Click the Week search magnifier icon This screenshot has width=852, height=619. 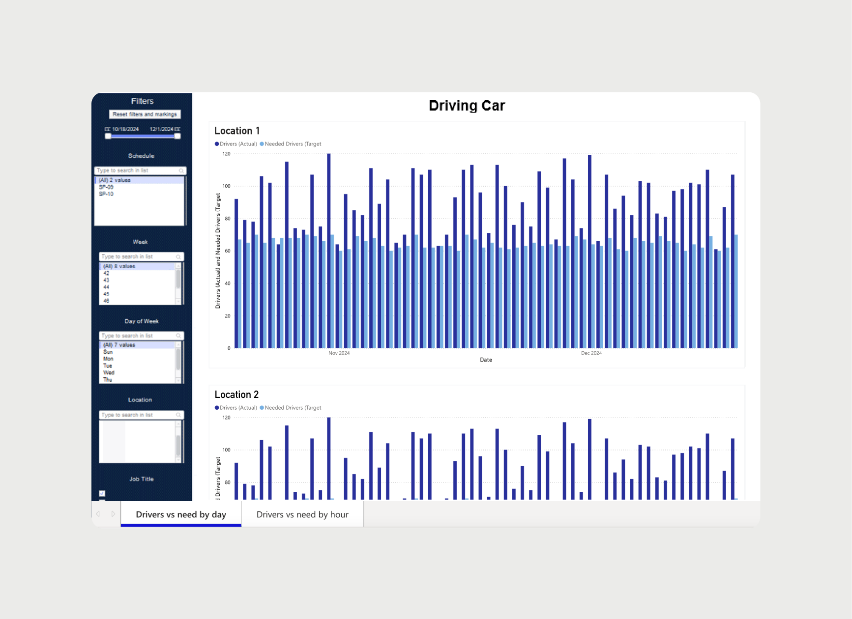click(x=178, y=257)
